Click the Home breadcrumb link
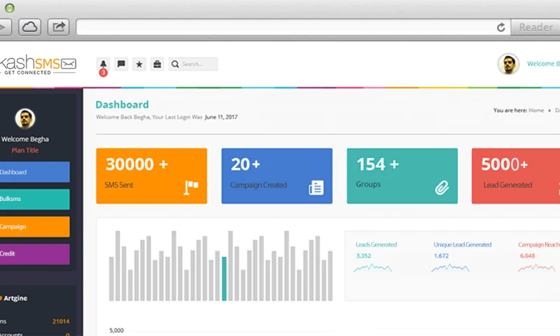This screenshot has width=560, height=336. click(536, 111)
